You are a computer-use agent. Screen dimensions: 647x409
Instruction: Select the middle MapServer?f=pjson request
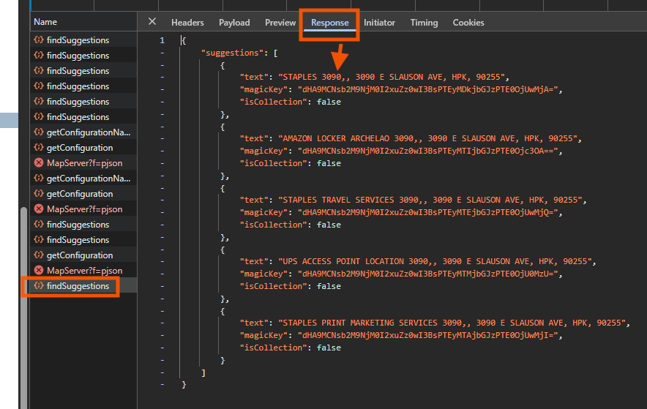point(84,209)
